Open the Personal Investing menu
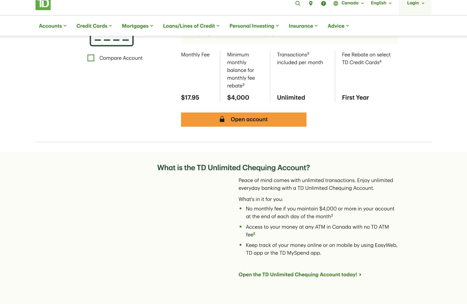This screenshot has width=467, height=304. point(254,26)
